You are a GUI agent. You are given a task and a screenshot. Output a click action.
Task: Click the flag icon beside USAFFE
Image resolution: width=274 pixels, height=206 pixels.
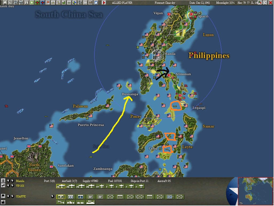(3, 196)
